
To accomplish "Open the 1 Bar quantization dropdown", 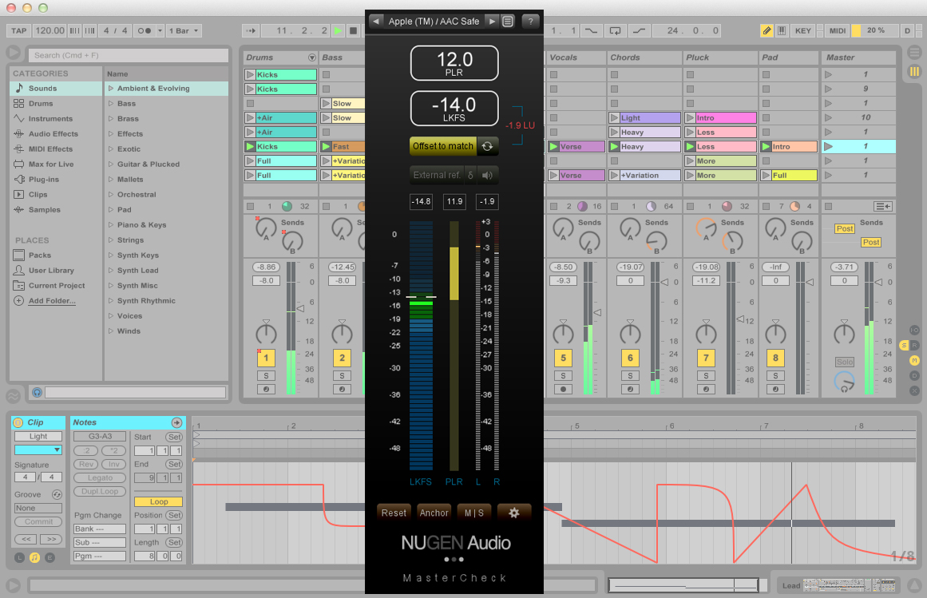I will 184,30.
